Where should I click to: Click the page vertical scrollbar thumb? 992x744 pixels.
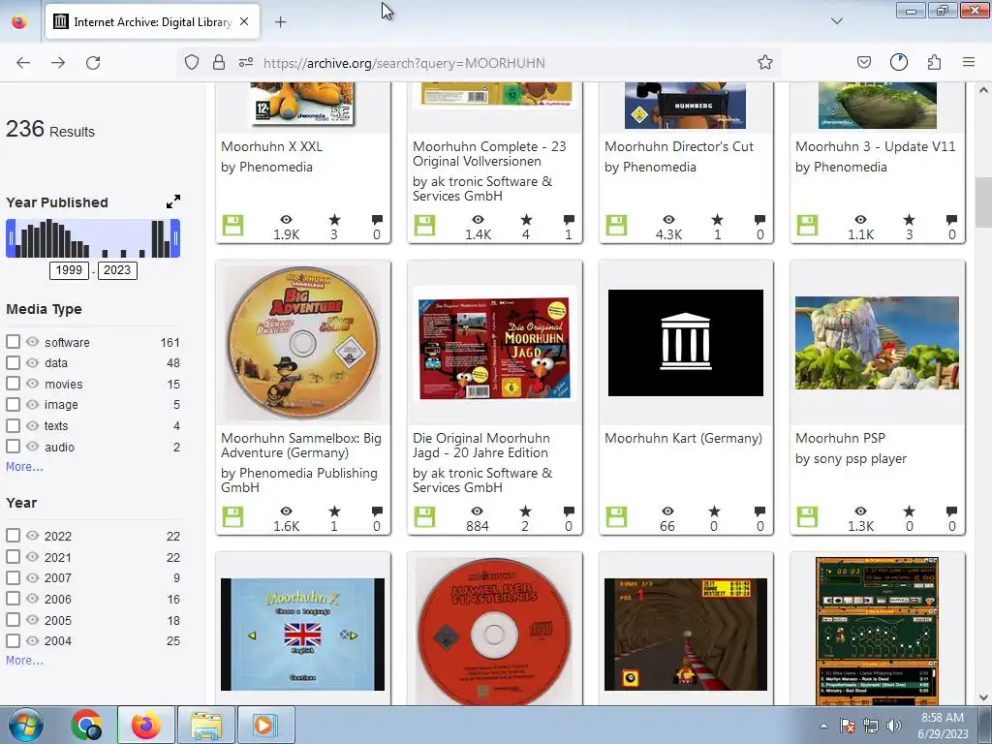pyautogui.click(x=983, y=201)
